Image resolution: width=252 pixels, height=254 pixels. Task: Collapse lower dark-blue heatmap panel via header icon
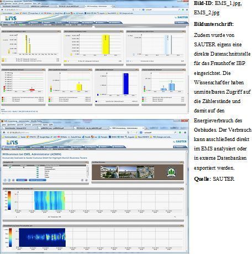[182, 226]
